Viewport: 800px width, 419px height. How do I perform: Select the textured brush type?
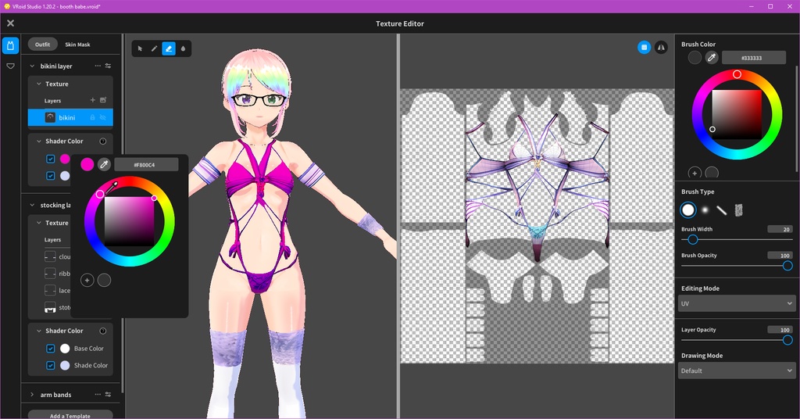(738, 209)
